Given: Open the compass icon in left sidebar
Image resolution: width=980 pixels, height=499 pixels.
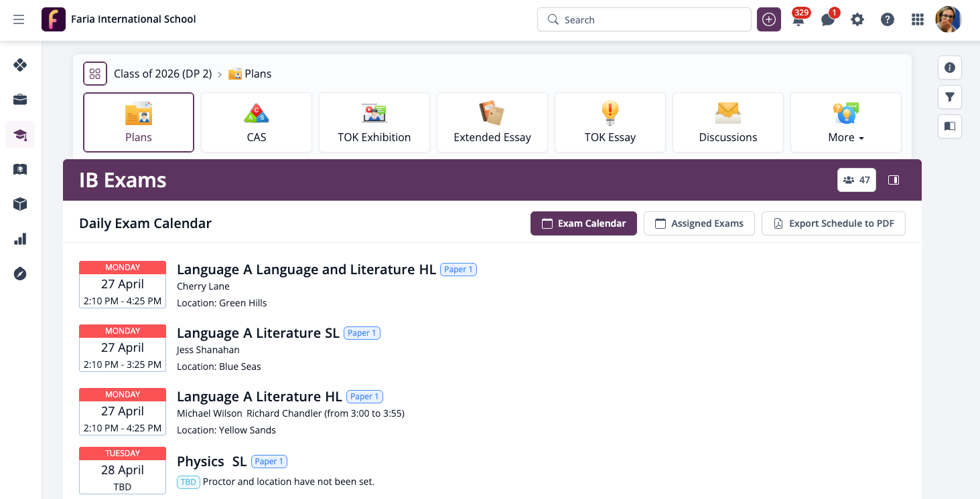Looking at the screenshot, I should [20, 274].
